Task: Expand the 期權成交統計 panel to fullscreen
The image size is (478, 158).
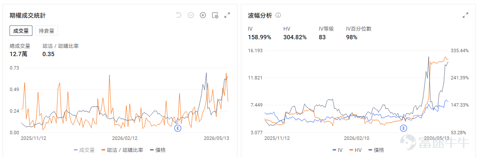Action: (227, 15)
